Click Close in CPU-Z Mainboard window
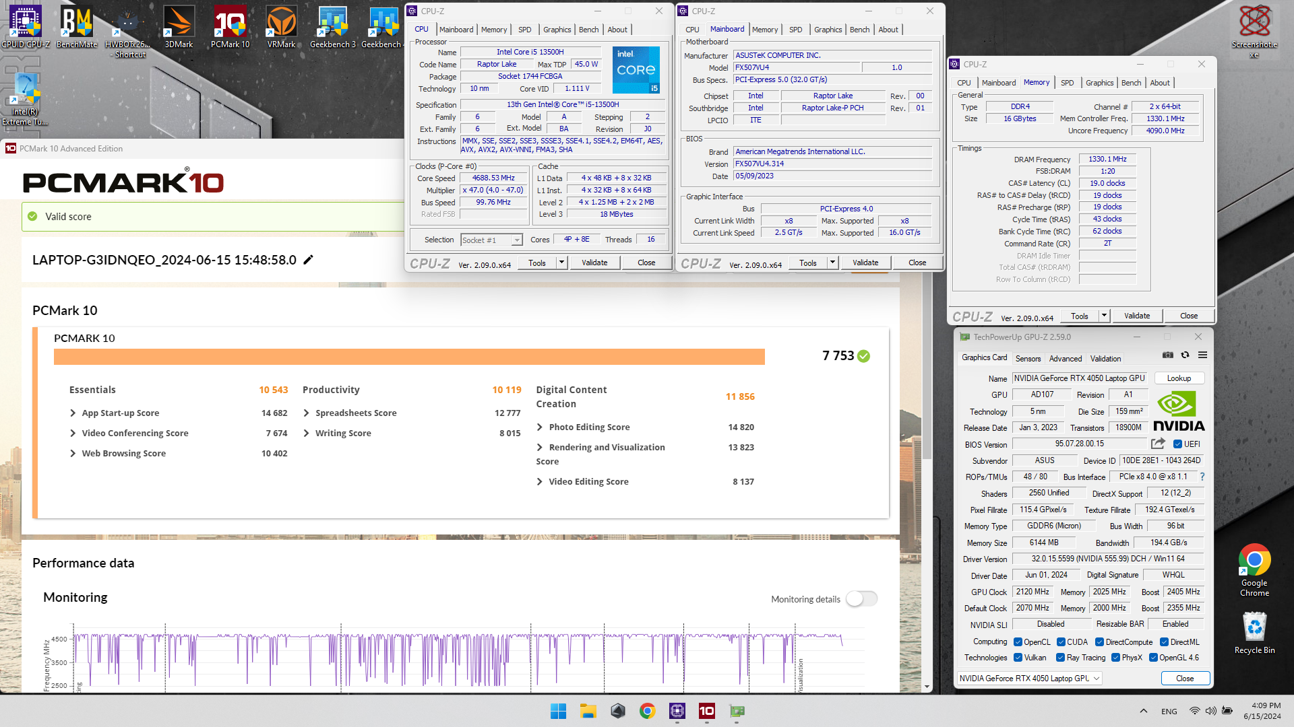This screenshot has width=1294, height=727. tap(917, 263)
